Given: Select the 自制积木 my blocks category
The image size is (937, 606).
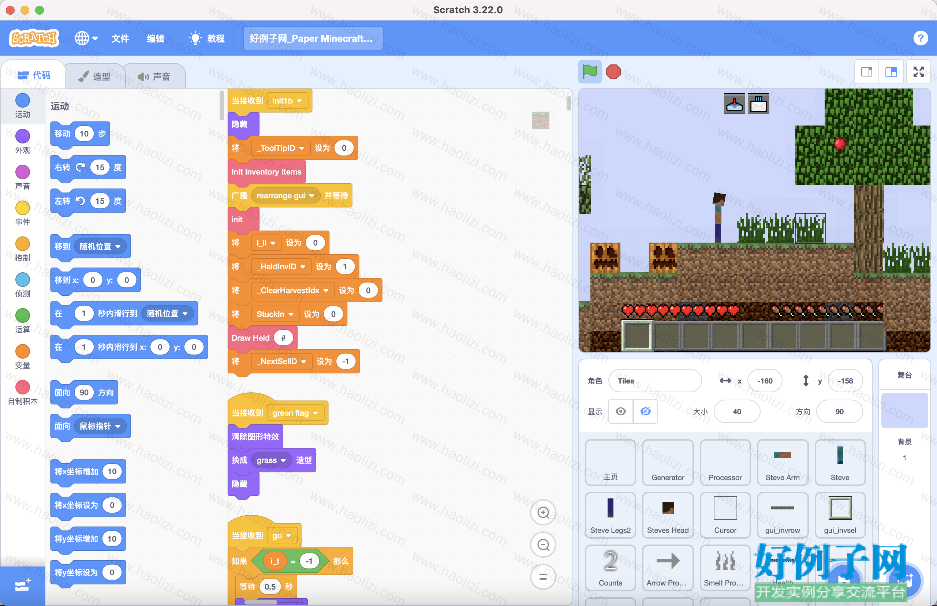Looking at the screenshot, I should (x=22, y=392).
